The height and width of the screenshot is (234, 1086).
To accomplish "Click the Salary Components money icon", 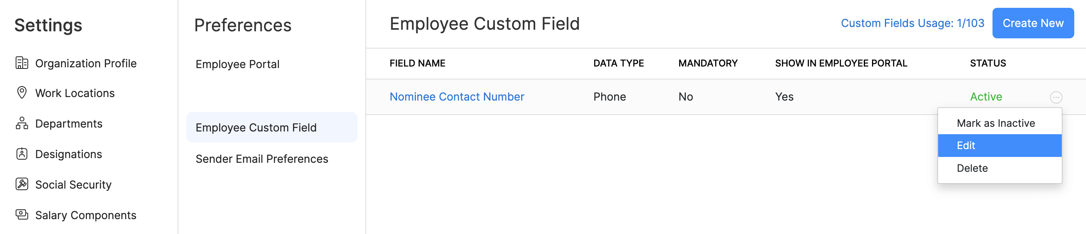I will 22,214.
